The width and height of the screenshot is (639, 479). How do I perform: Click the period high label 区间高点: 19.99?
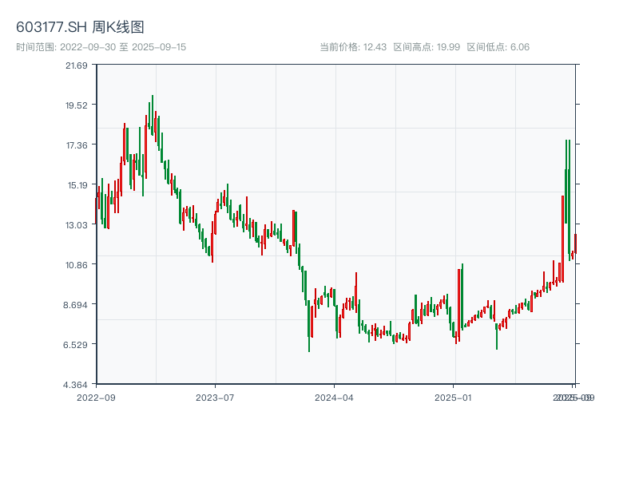pyautogui.click(x=427, y=47)
